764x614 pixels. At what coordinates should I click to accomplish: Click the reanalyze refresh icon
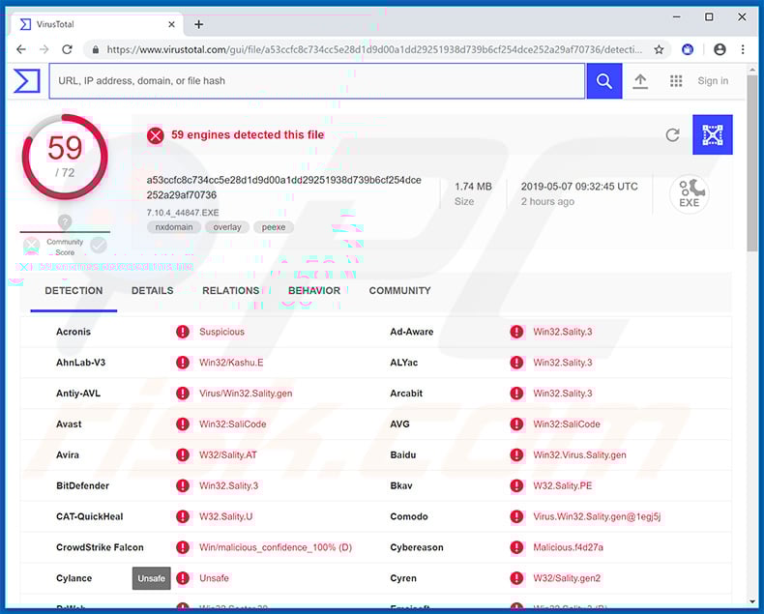click(672, 135)
